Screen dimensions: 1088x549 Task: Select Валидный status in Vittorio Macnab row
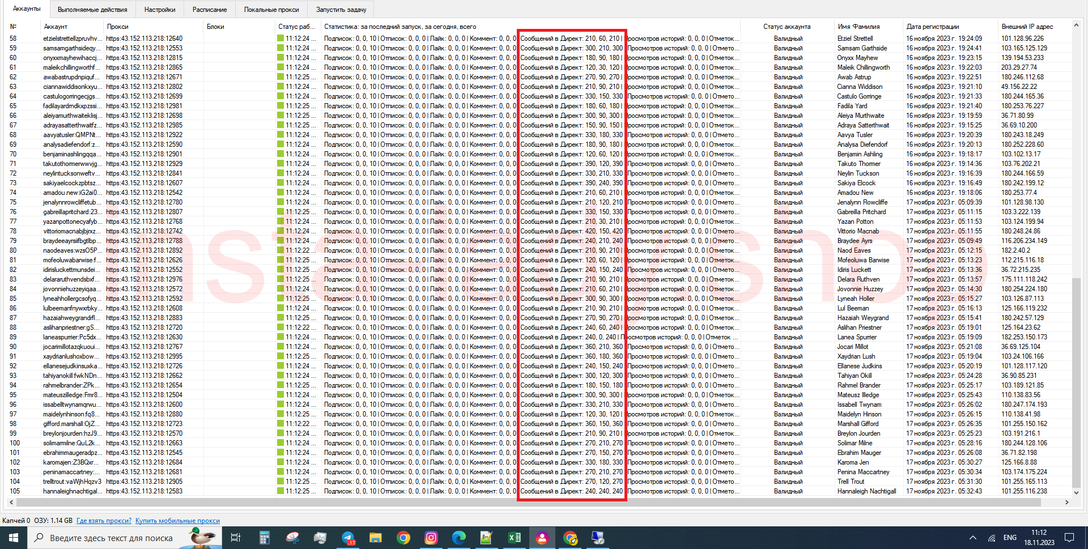point(788,231)
